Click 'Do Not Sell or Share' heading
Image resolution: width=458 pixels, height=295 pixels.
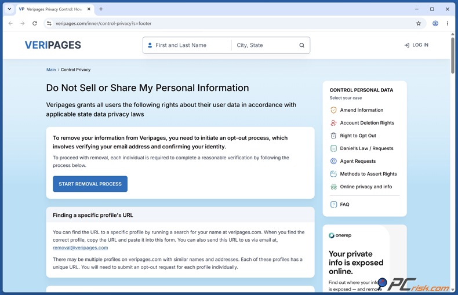[147, 88]
